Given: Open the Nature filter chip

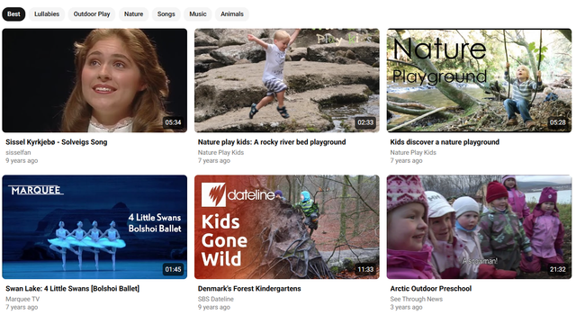Looking at the screenshot, I should pyautogui.click(x=133, y=14).
